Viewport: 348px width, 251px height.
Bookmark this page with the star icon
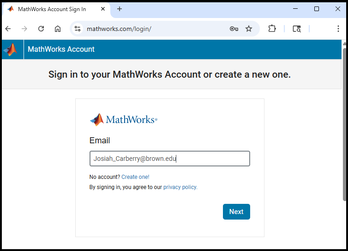pos(249,29)
